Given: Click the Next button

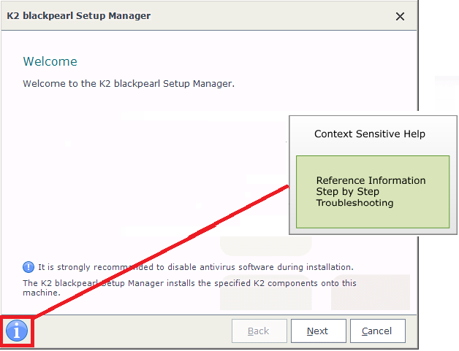Looking at the screenshot, I should [x=318, y=331].
